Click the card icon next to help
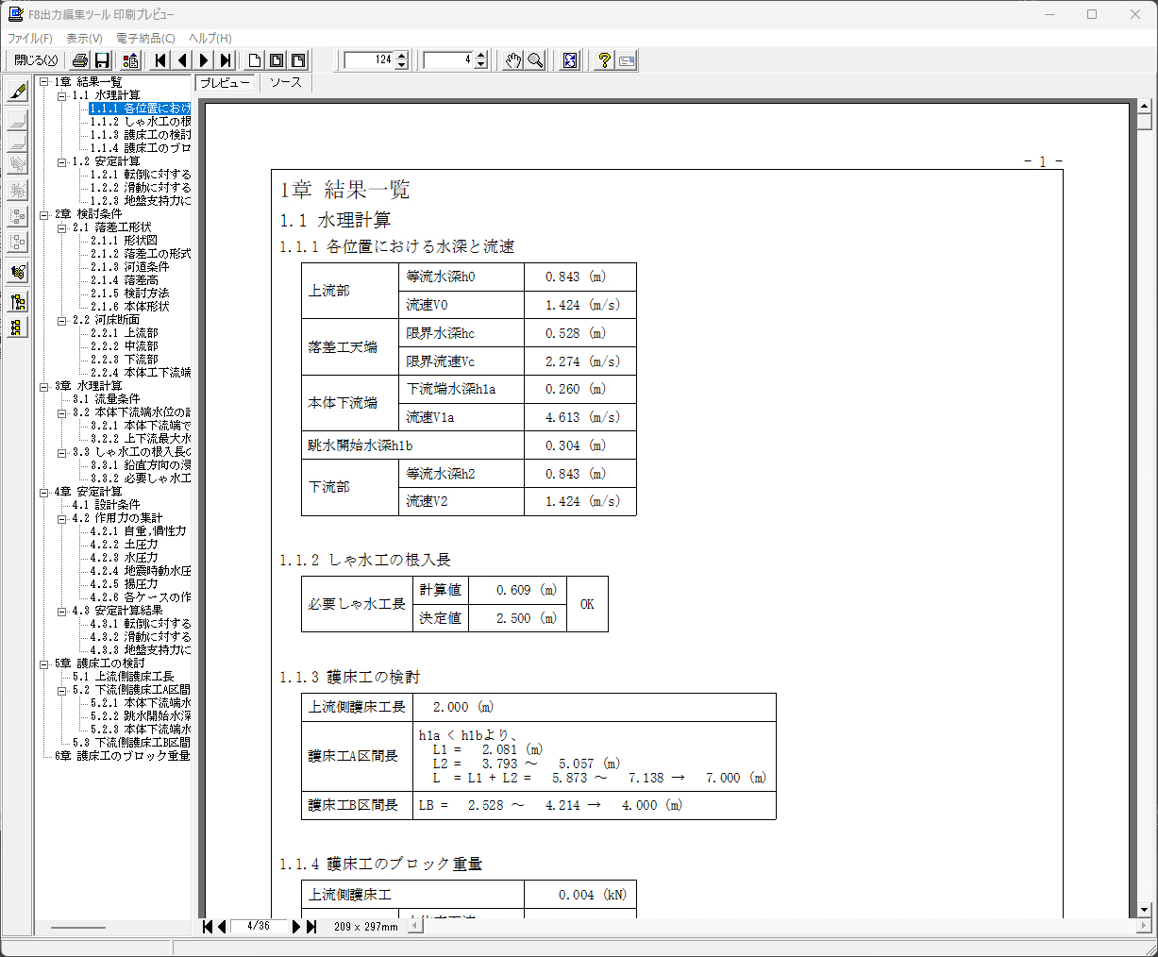 coord(627,60)
